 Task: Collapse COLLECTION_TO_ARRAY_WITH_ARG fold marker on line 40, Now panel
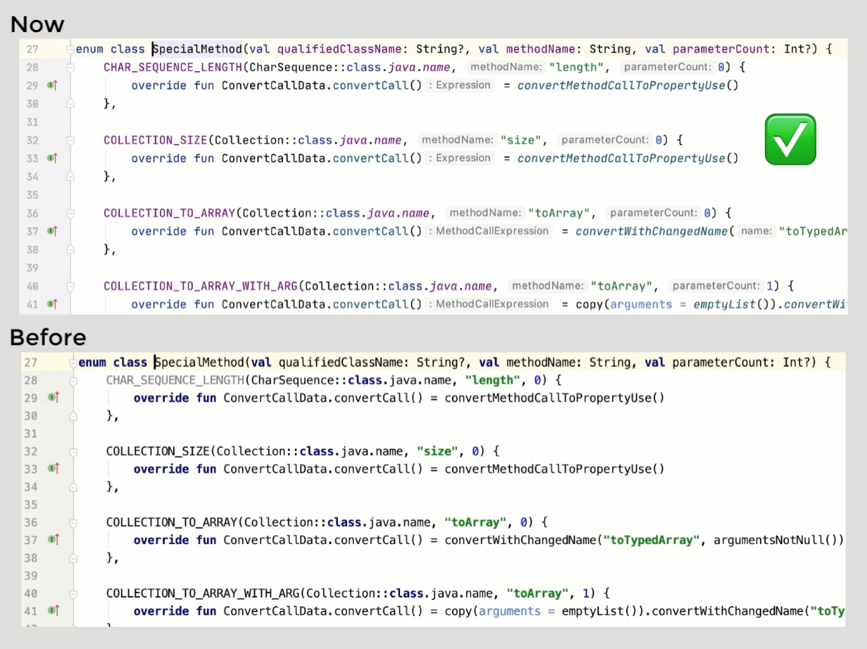coord(70,286)
